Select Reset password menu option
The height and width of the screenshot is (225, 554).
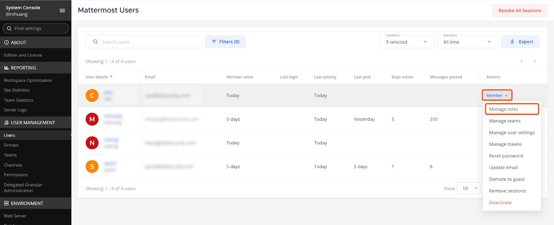pyautogui.click(x=506, y=156)
